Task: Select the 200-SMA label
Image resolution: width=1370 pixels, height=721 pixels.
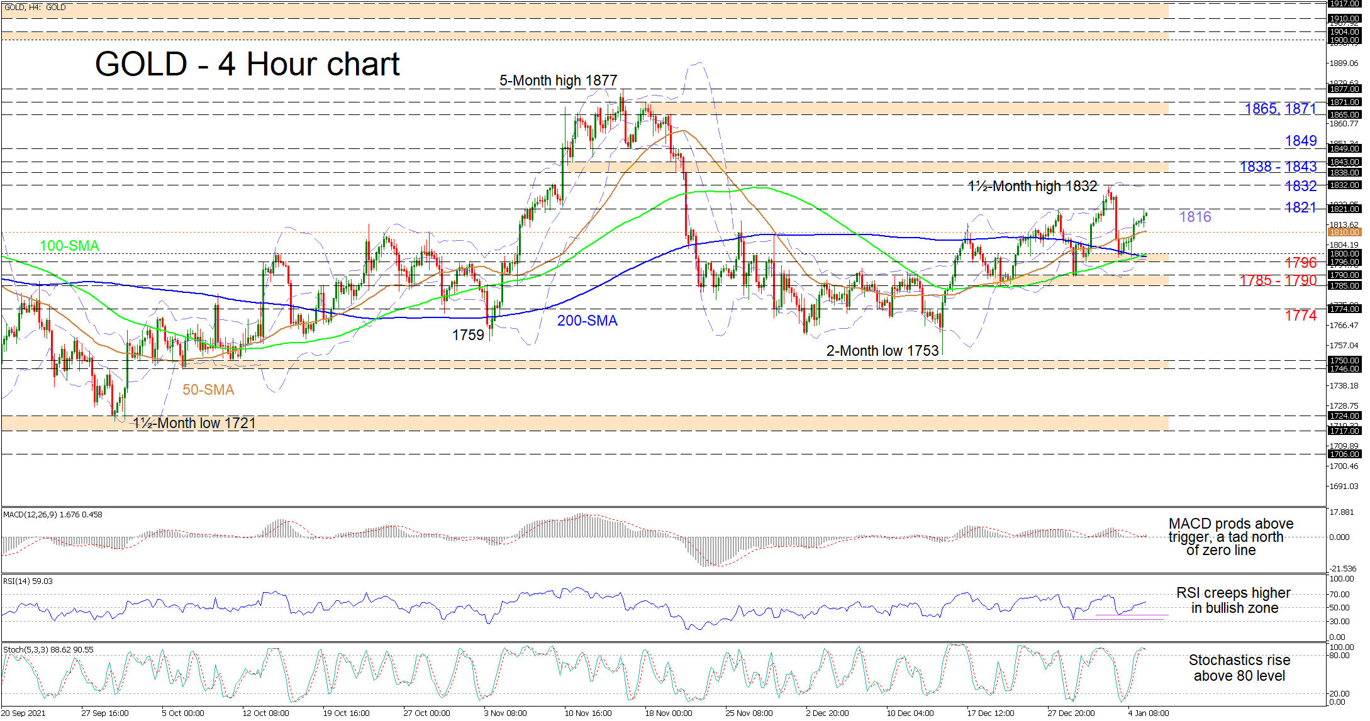Action: (x=587, y=321)
